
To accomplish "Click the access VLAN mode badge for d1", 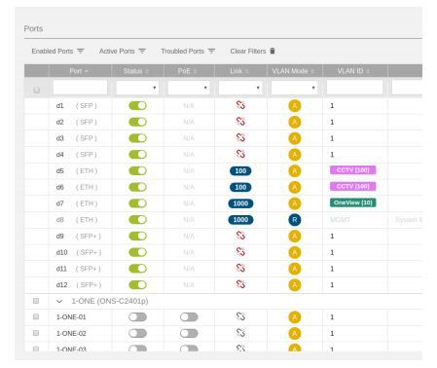I will click(295, 106).
